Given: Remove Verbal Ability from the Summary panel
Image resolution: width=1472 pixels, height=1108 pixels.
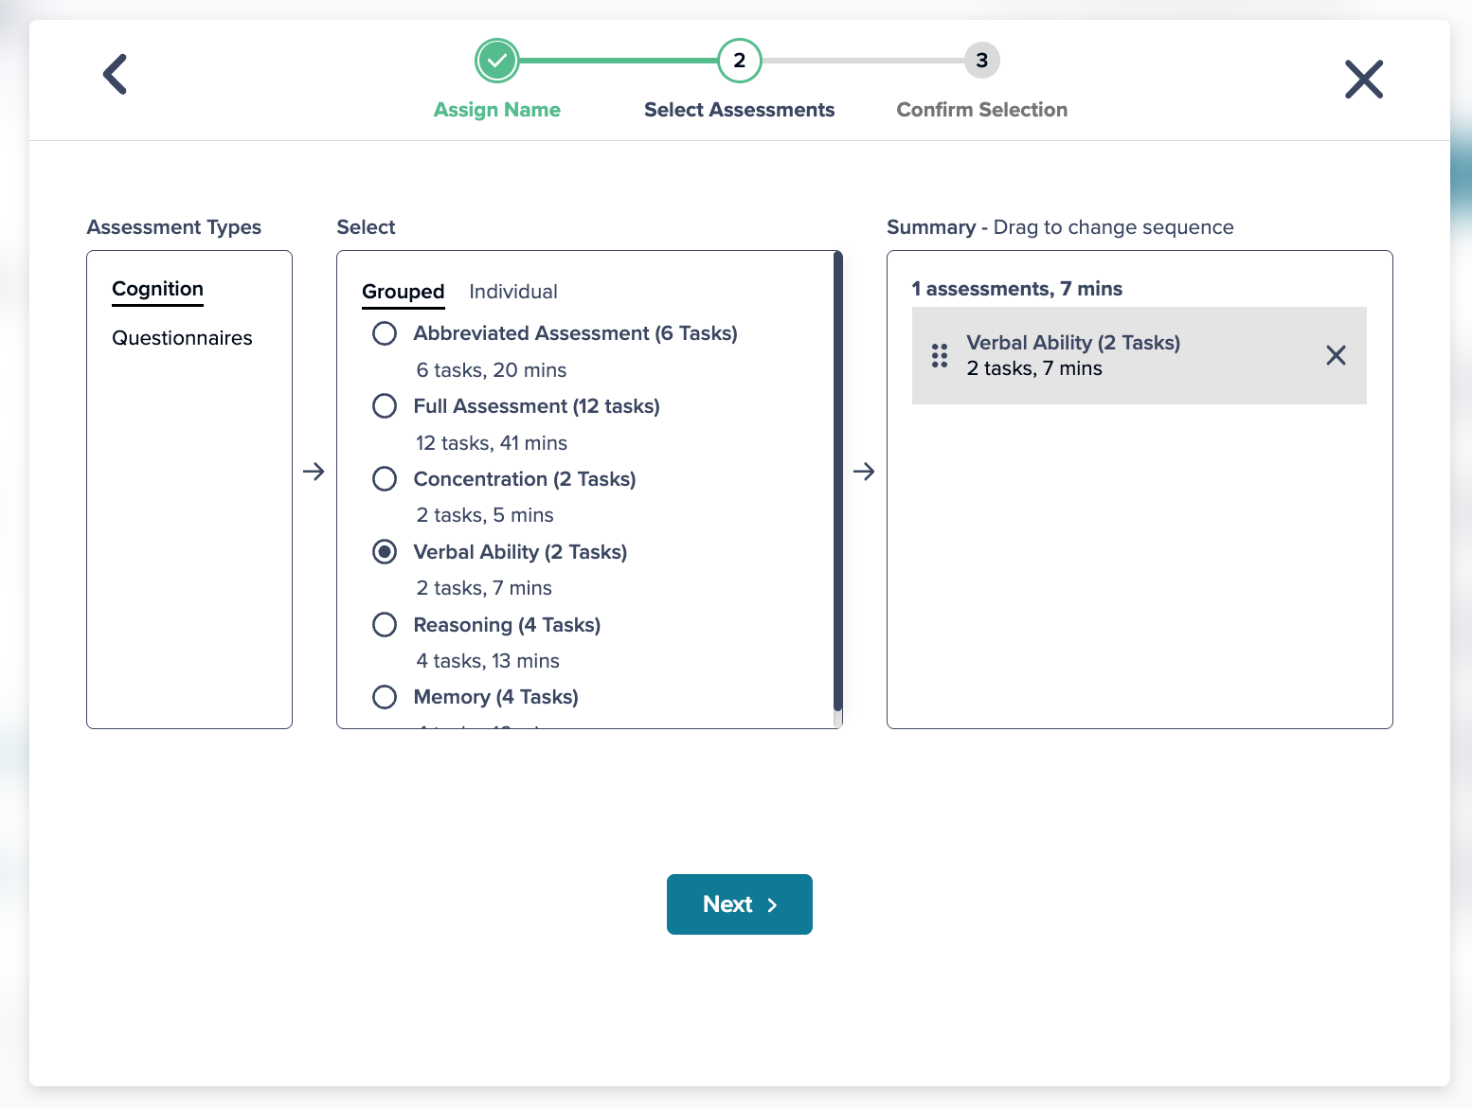Looking at the screenshot, I should (x=1336, y=355).
